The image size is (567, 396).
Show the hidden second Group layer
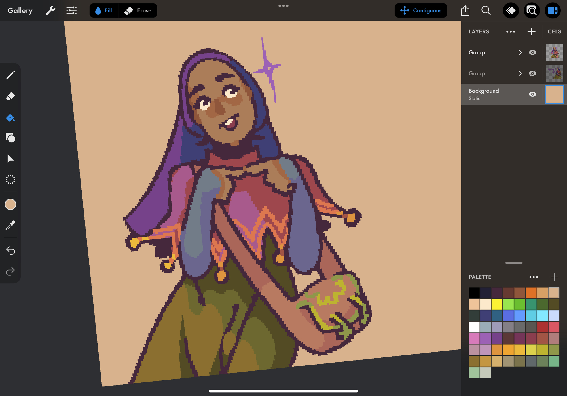point(532,73)
